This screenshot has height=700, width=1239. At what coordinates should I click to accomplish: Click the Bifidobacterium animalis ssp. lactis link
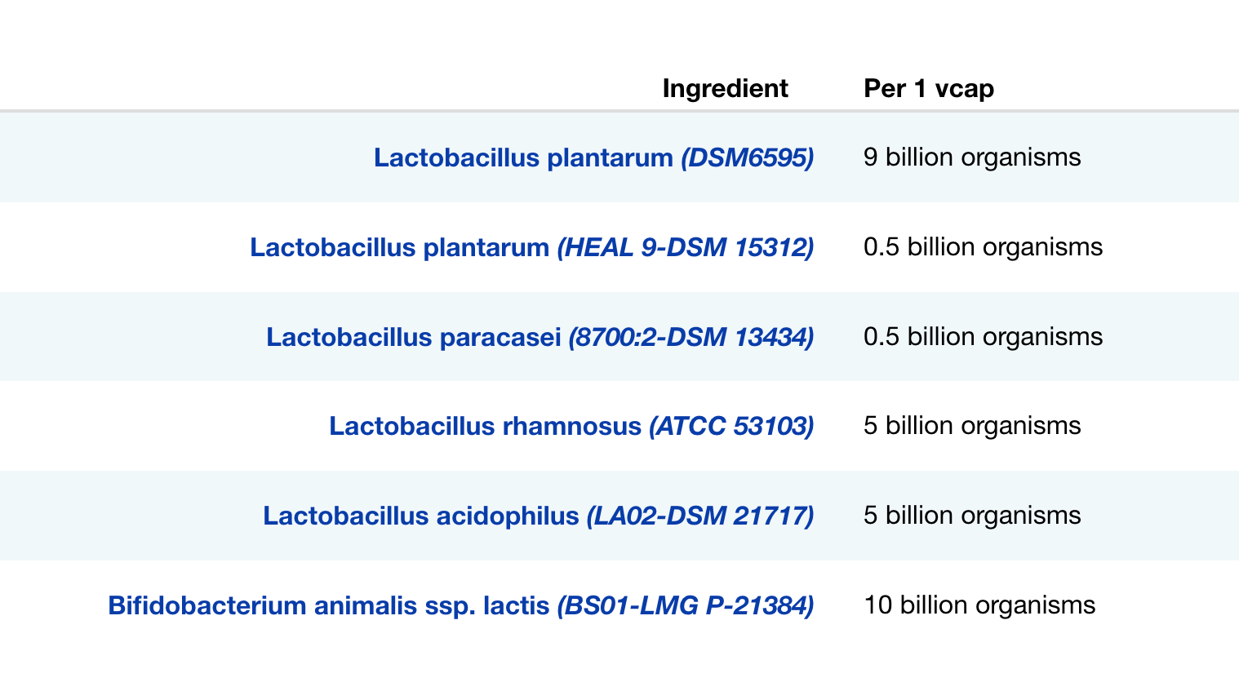[328, 605]
